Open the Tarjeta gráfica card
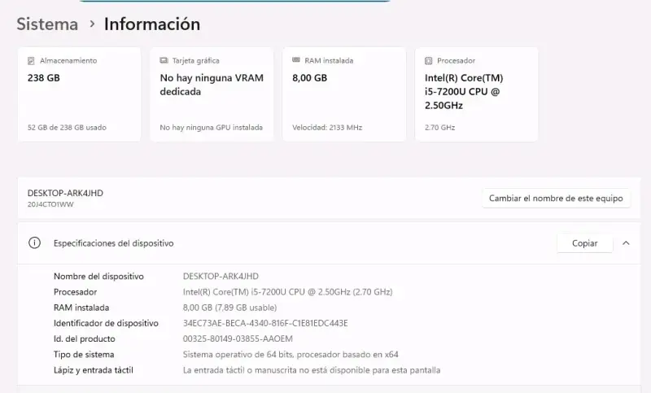651x393 pixels. [x=212, y=94]
